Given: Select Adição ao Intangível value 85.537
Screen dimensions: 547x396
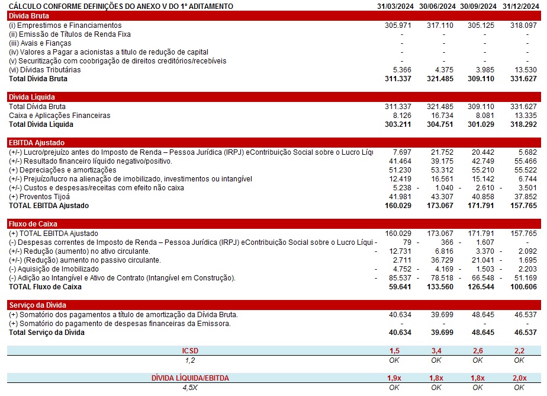Looking at the screenshot, I should click(400, 278).
